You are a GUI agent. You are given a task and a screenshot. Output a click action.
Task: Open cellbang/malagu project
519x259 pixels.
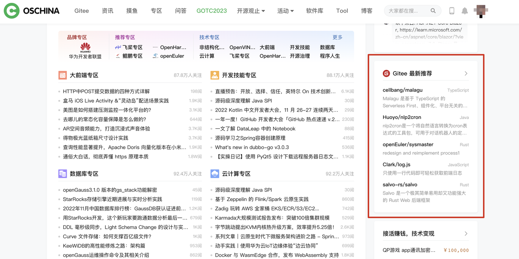pos(403,90)
